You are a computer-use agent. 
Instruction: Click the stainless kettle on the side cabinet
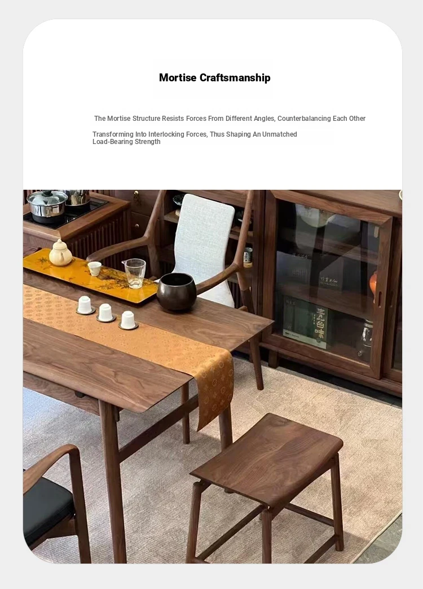tap(47, 206)
